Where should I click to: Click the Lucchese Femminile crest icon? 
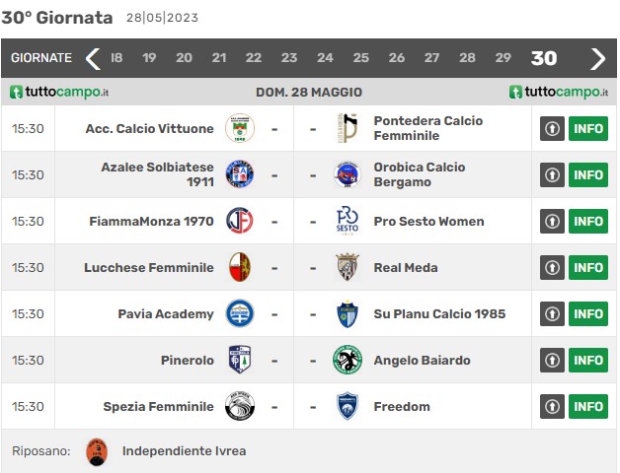pos(240,267)
